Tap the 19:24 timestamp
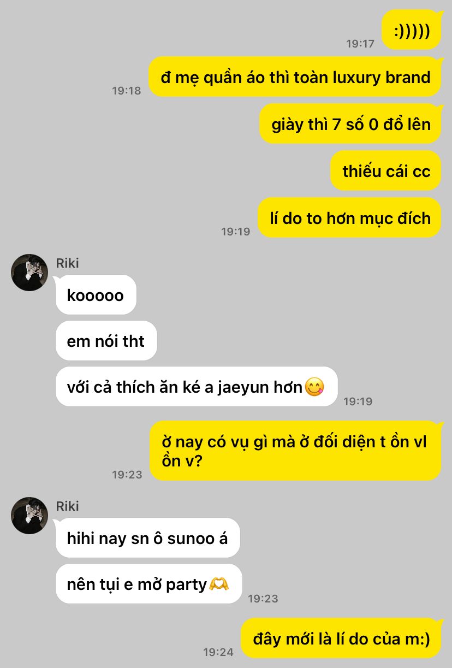Screen dimensions: 452x668 218,652
